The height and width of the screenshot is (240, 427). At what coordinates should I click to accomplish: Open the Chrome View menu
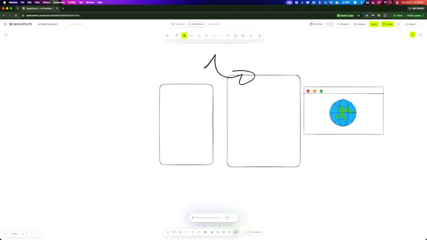pyautogui.click(x=37, y=3)
